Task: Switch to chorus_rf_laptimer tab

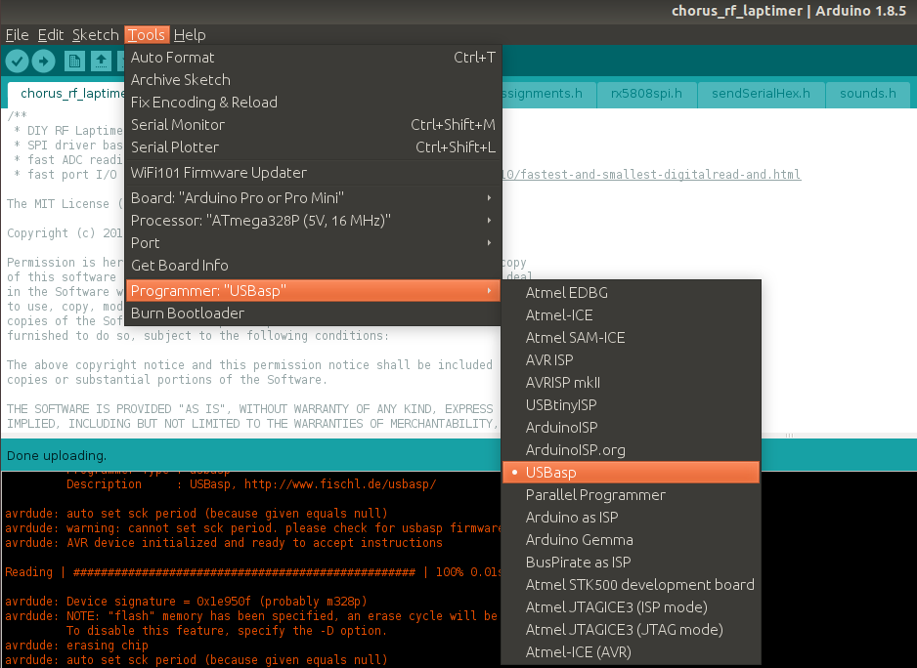Action: click(66, 94)
